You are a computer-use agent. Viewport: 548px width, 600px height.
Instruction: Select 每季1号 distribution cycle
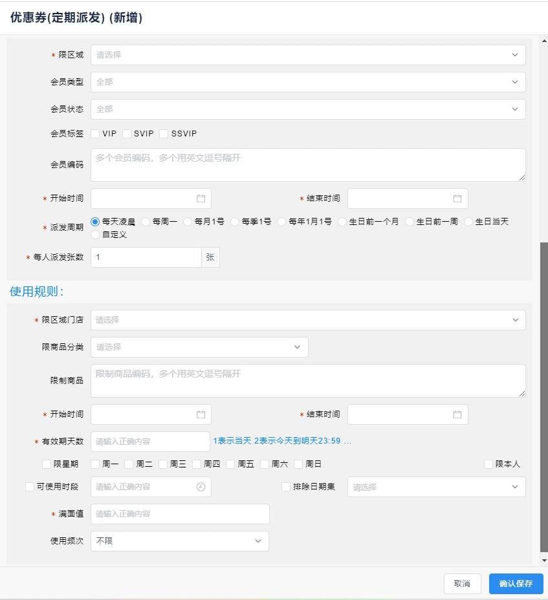click(235, 222)
